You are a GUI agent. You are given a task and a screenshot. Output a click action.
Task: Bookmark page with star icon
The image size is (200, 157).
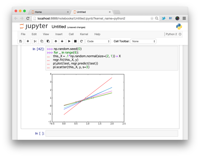point(152,18)
